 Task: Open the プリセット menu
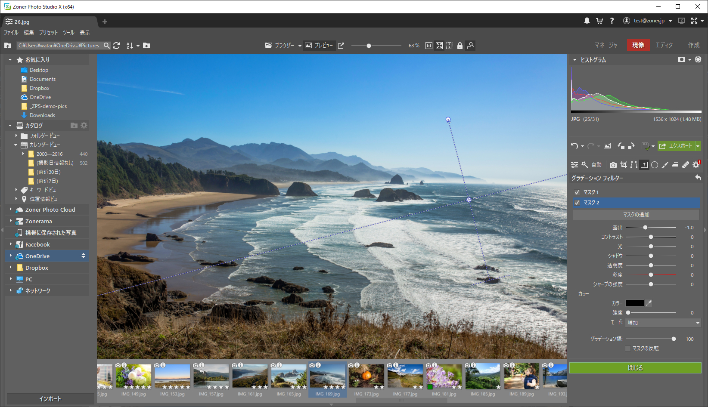tap(48, 33)
